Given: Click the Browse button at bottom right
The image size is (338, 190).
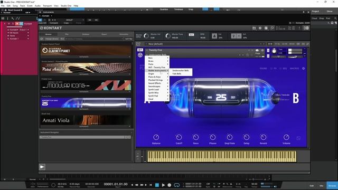Looking at the screenshot, I should pos(332,185).
